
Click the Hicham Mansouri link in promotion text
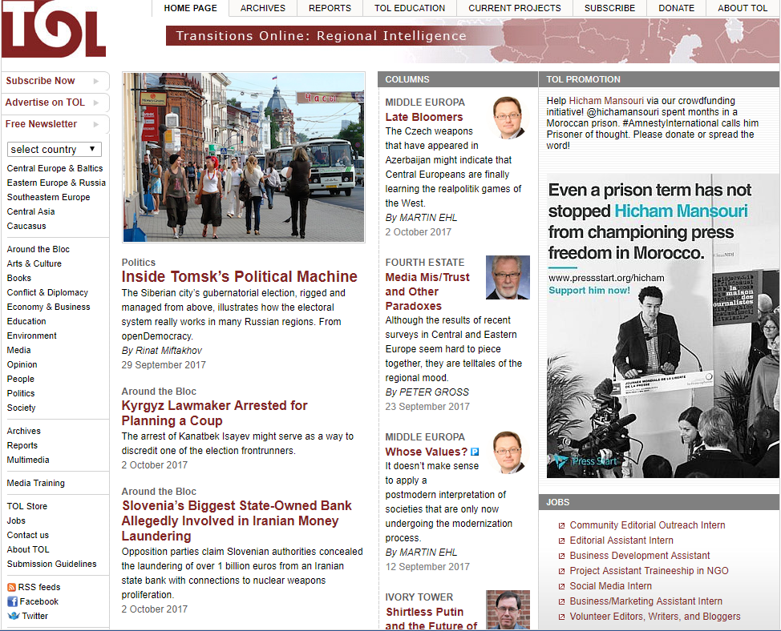(x=606, y=101)
